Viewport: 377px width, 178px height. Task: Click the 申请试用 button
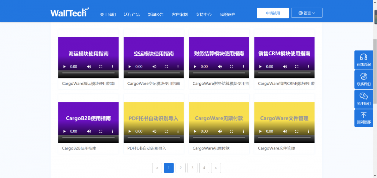(273, 13)
